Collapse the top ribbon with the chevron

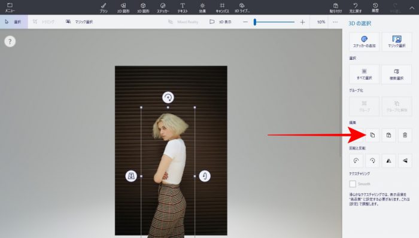[412, 8]
